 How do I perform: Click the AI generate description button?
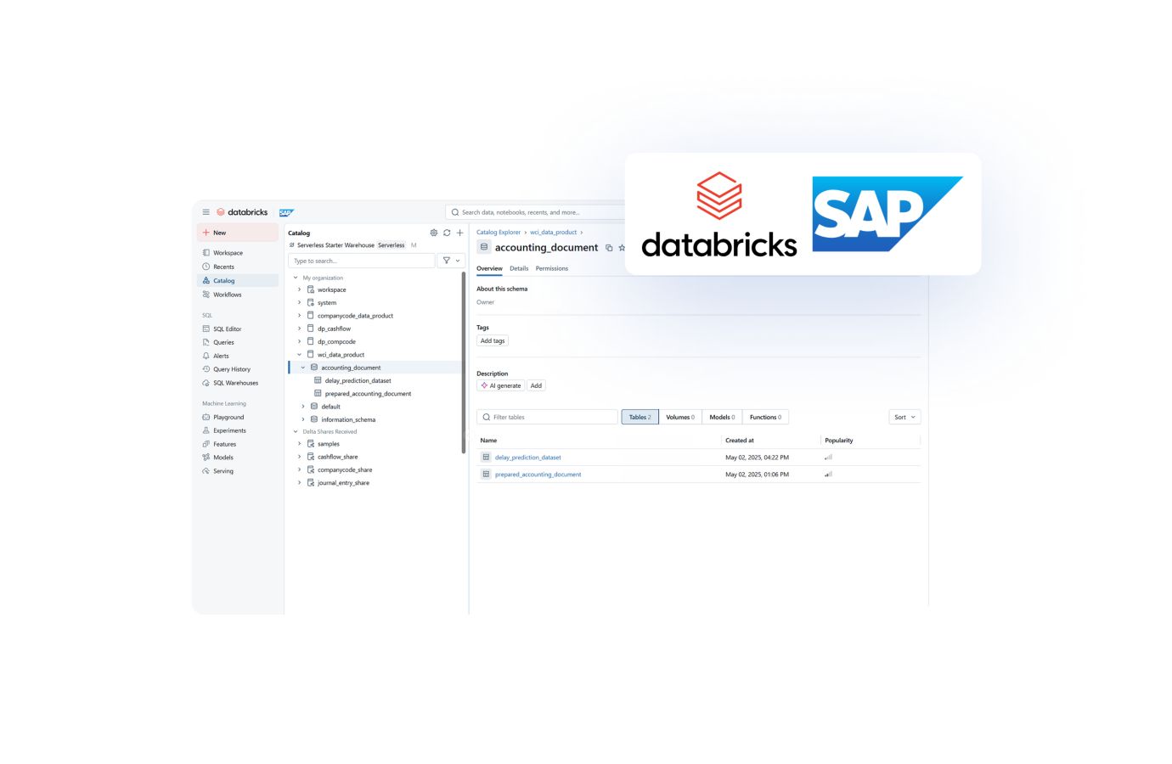pyautogui.click(x=501, y=385)
